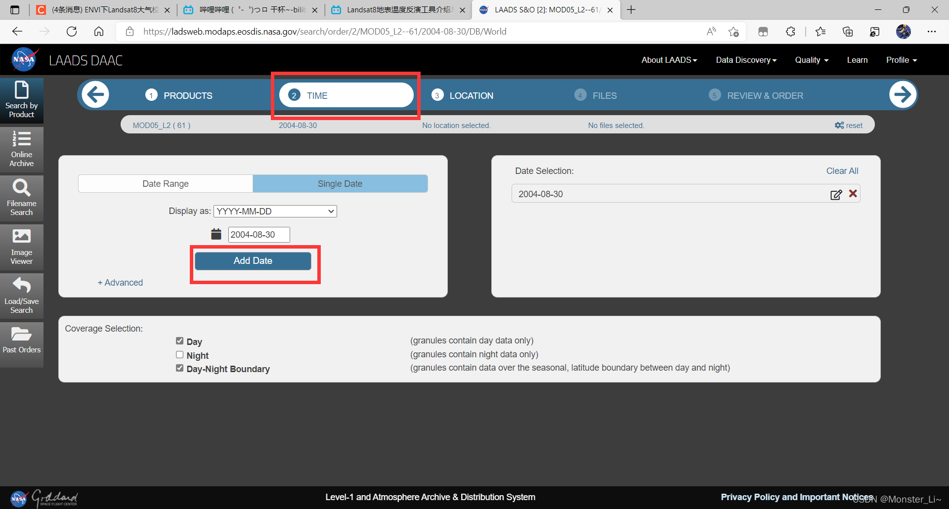Screen dimensions: 949x509
Task: Expand the Advanced options
Action: click(x=120, y=283)
